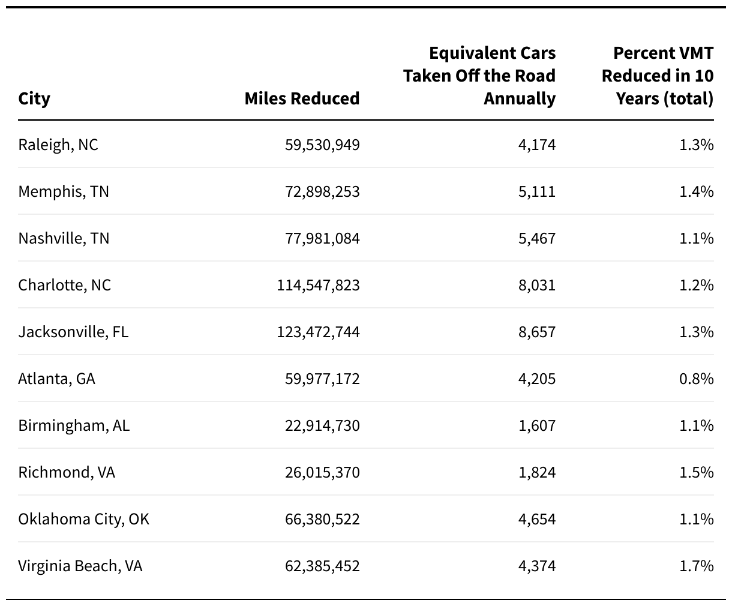Click the Atlanta, GA city cell

click(x=56, y=379)
